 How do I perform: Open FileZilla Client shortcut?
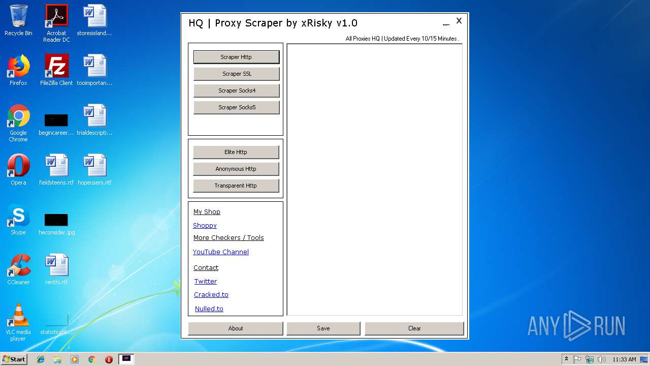click(x=56, y=70)
